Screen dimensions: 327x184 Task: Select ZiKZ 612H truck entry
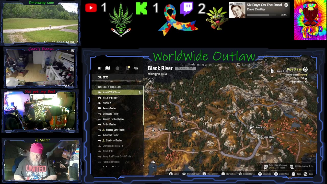click(117, 103)
